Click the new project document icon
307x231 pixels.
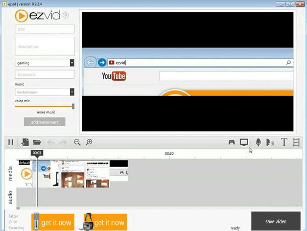(x=25, y=142)
